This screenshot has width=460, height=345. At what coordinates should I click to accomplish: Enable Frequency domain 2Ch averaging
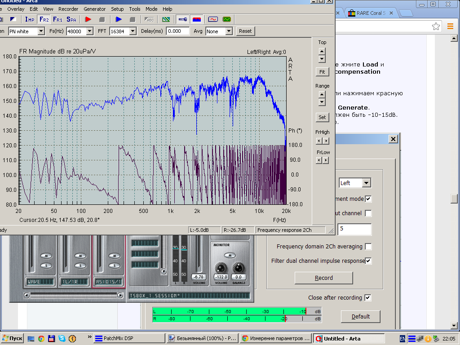point(368,247)
